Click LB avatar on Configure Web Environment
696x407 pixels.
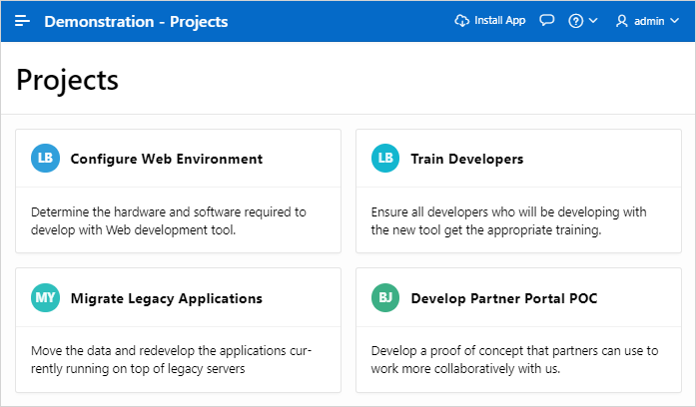point(46,159)
